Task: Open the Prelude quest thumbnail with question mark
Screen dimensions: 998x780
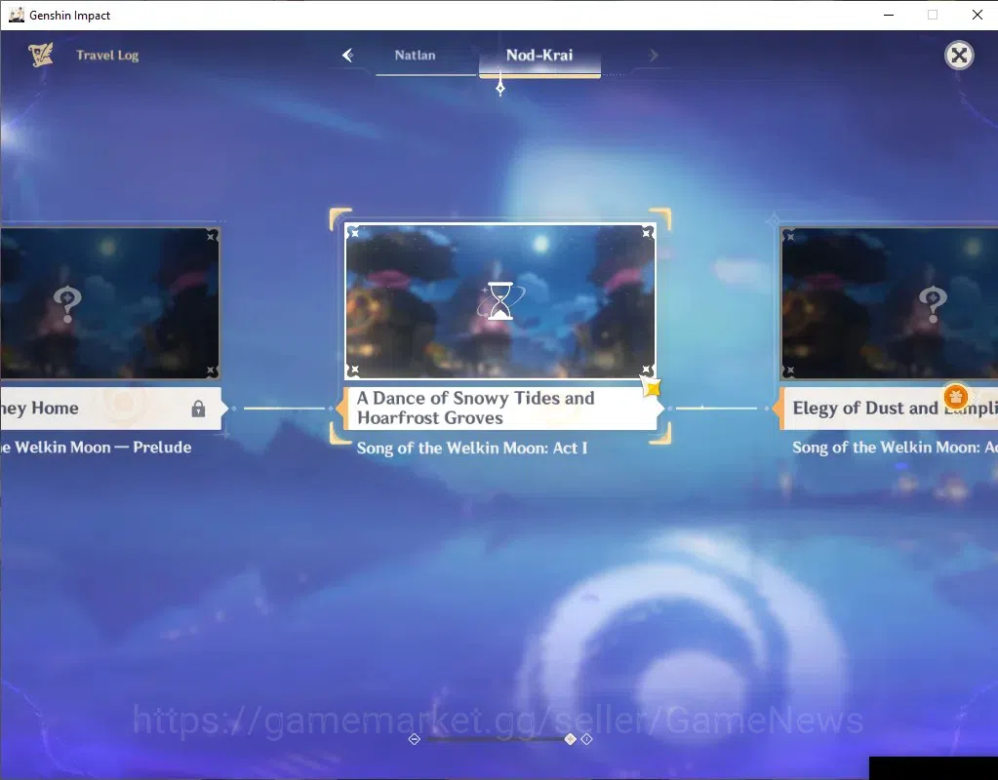Action: [109, 303]
